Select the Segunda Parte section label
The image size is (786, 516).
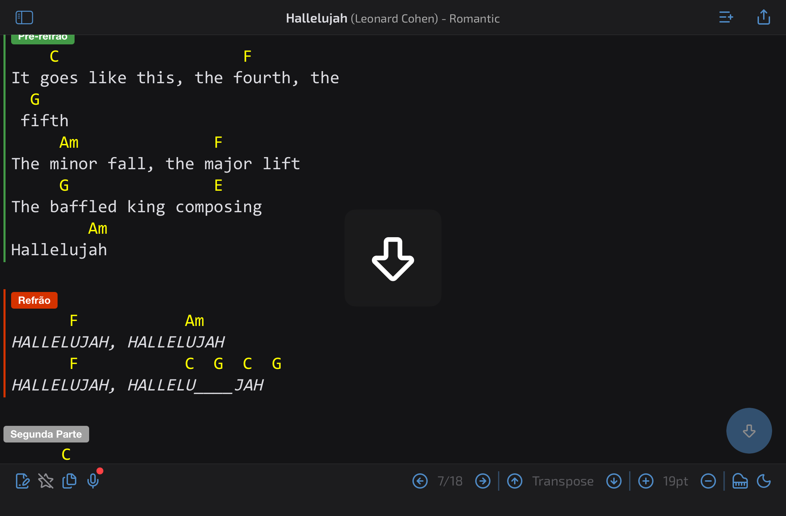pos(46,434)
